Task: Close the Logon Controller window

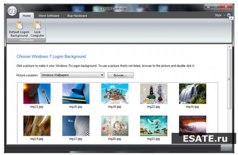Action: (x=226, y=6)
